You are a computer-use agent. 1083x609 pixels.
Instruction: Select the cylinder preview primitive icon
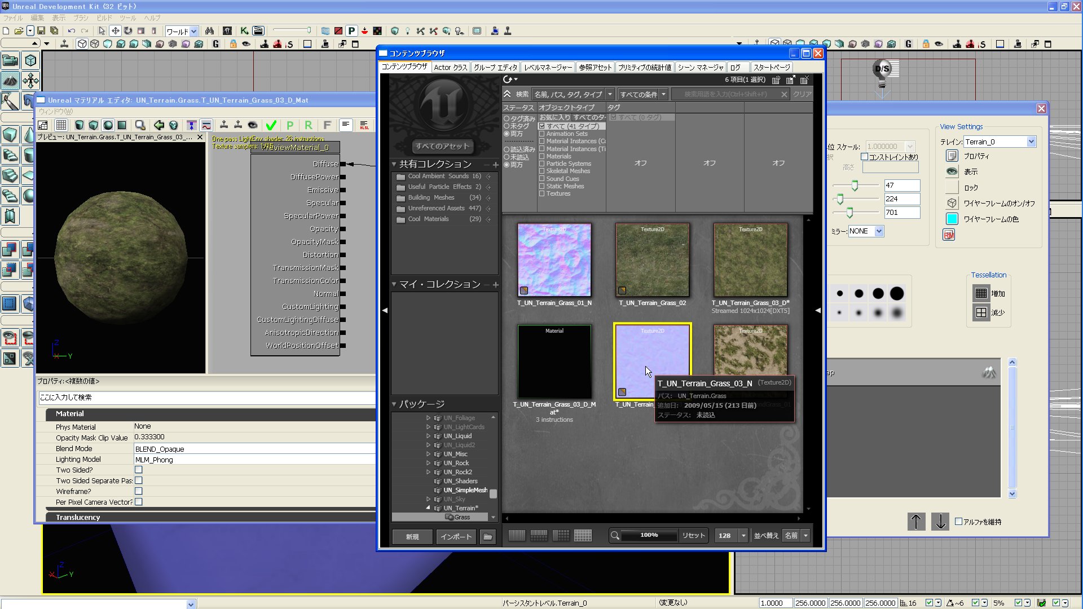tap(80, 125)
